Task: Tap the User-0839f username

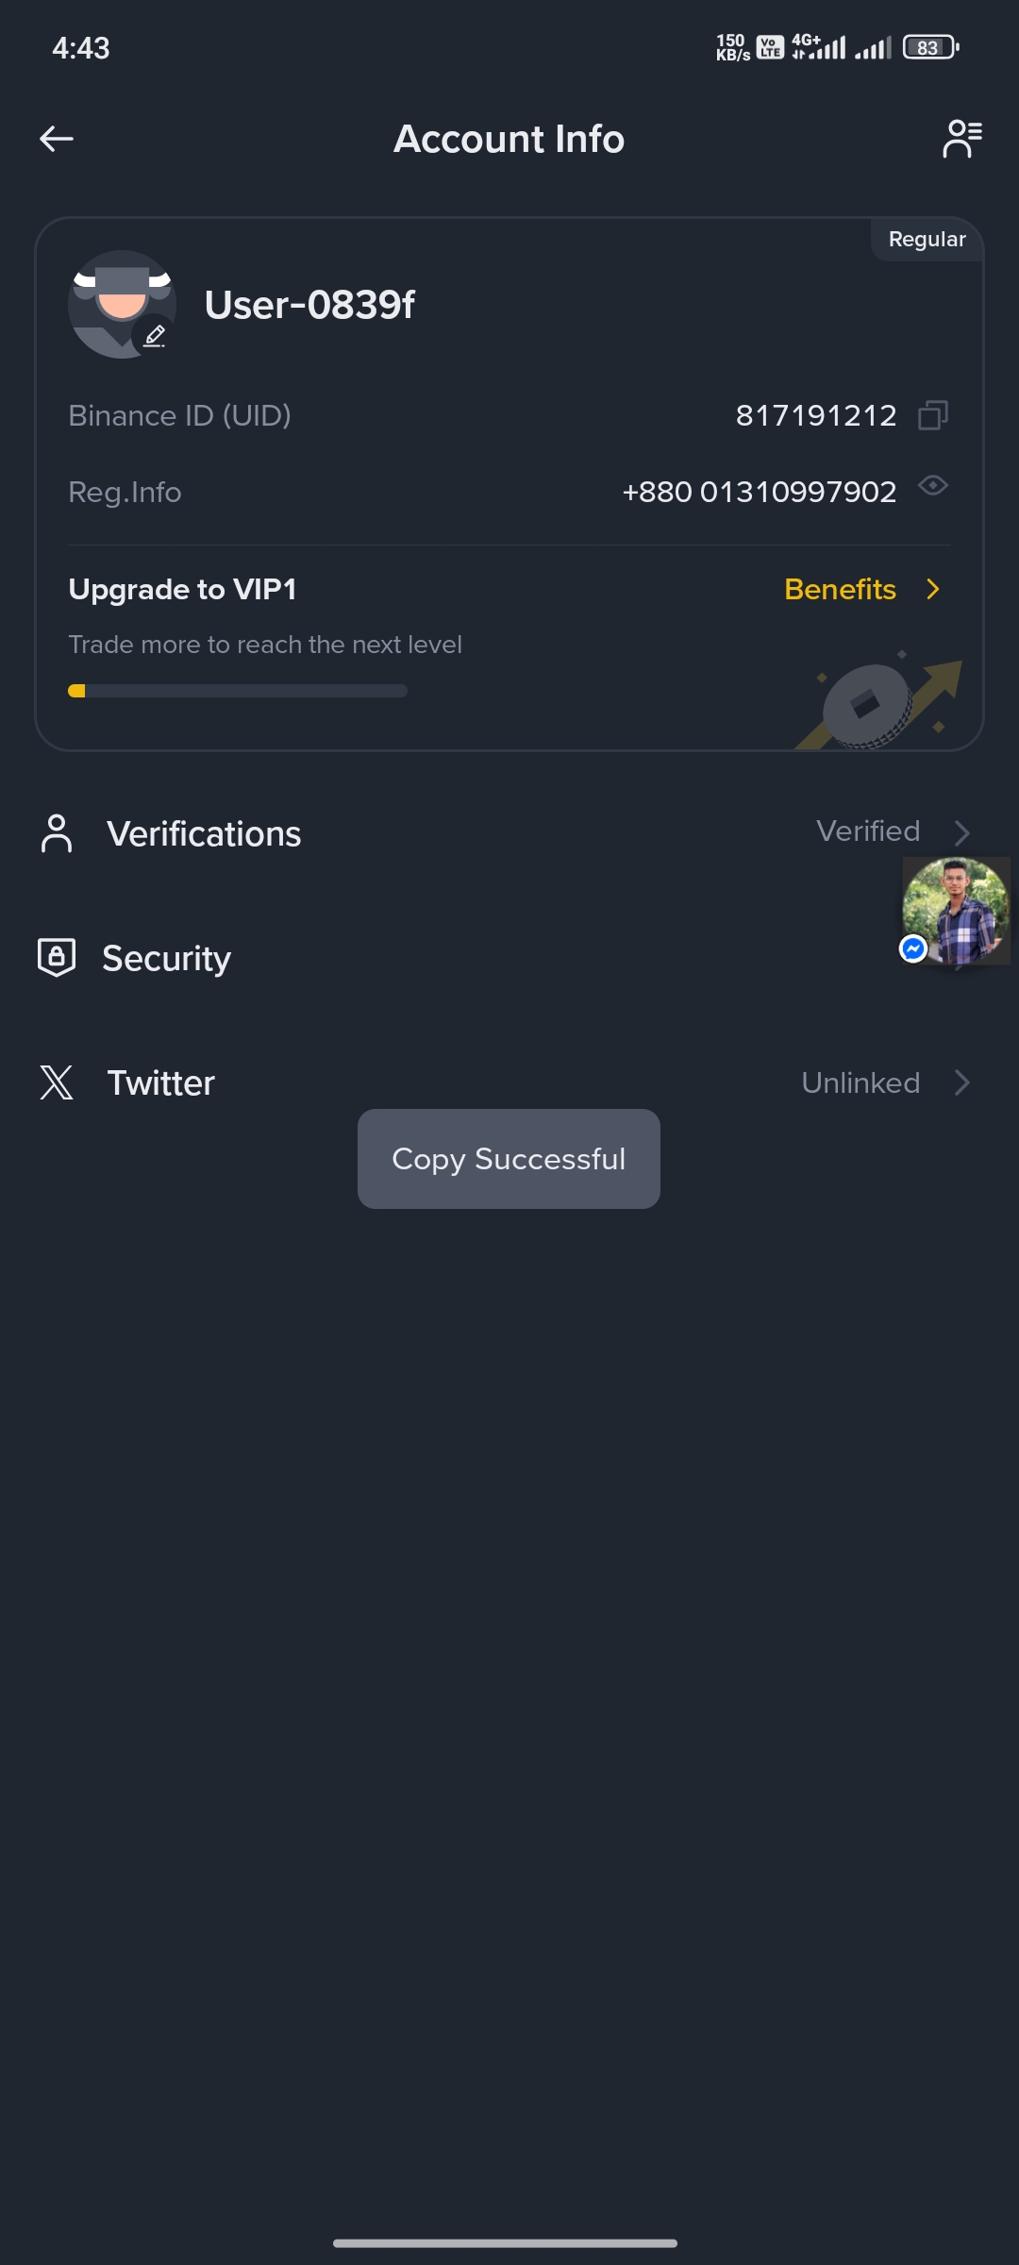Action: coord(309,305)
